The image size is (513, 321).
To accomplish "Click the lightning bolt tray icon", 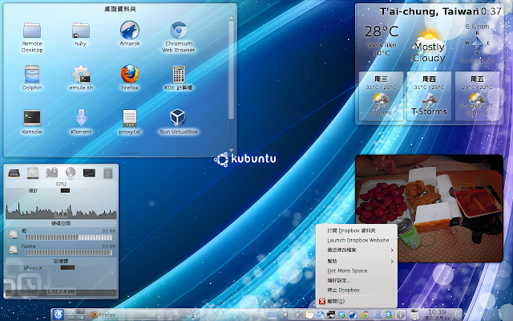I will coord(365,315).
